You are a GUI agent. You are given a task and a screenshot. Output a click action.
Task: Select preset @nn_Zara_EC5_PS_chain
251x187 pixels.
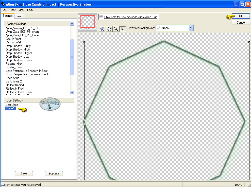[x=22, y=32]
